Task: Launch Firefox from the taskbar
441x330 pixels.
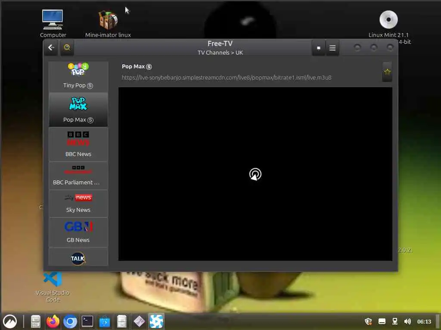Action: 53,321
